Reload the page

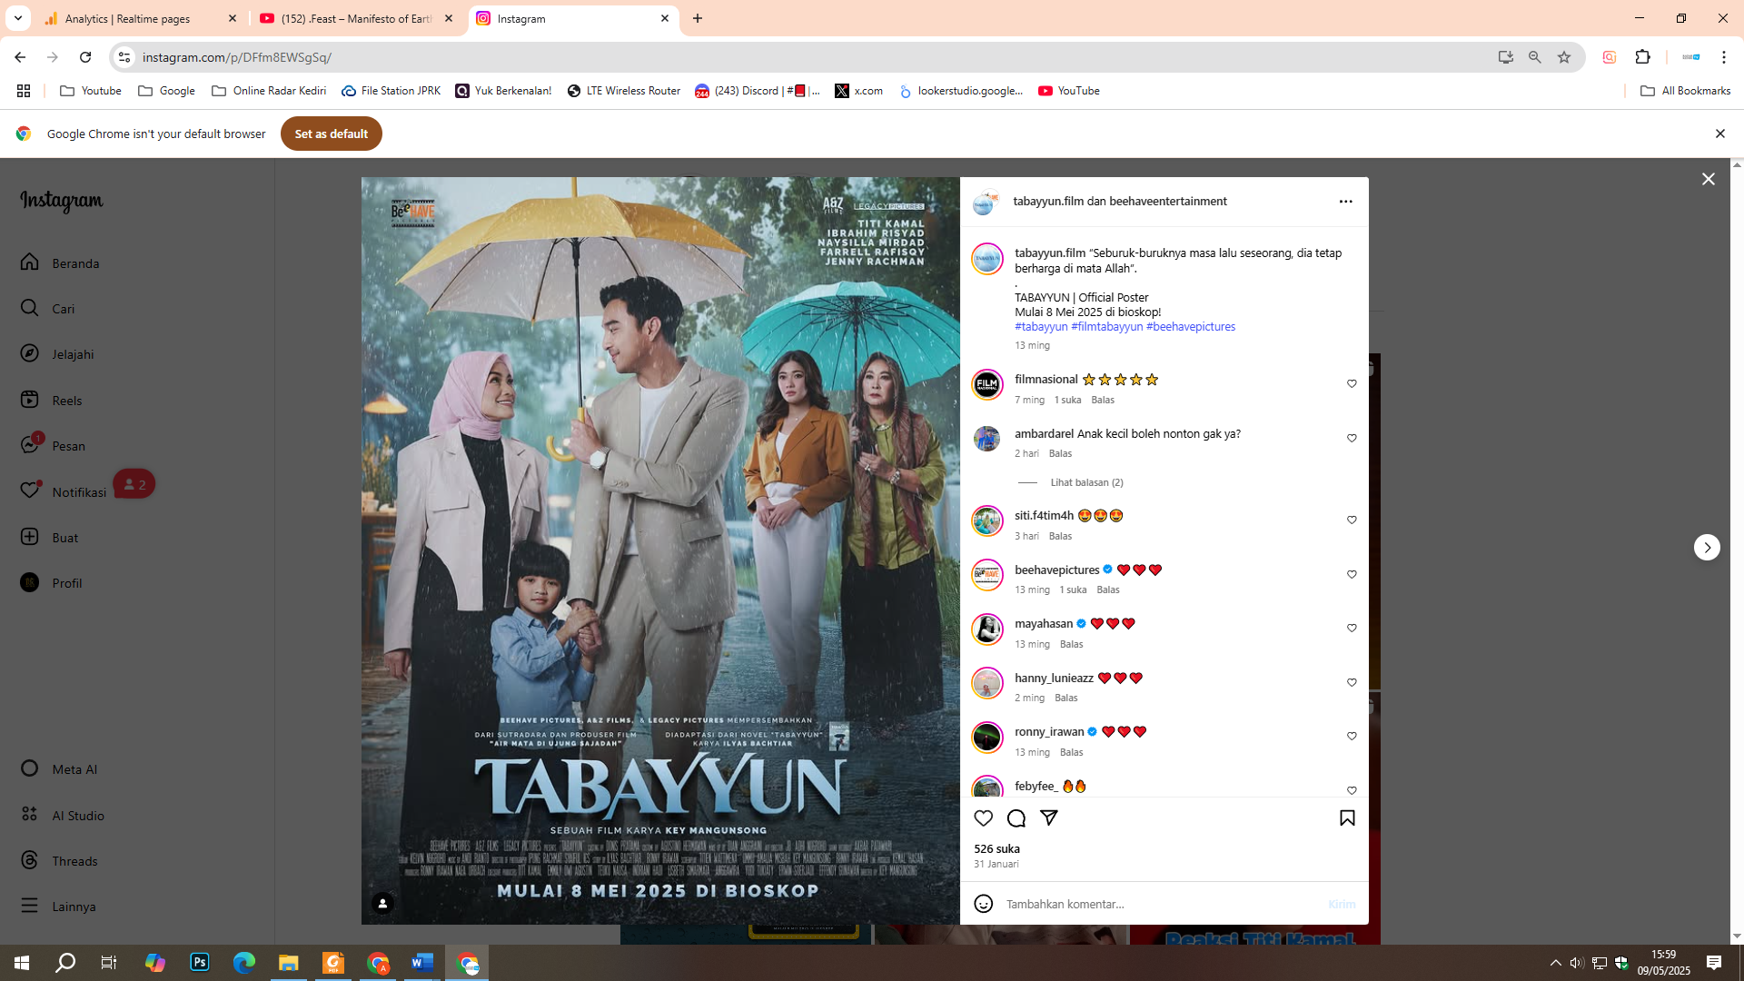coord(85,57)
